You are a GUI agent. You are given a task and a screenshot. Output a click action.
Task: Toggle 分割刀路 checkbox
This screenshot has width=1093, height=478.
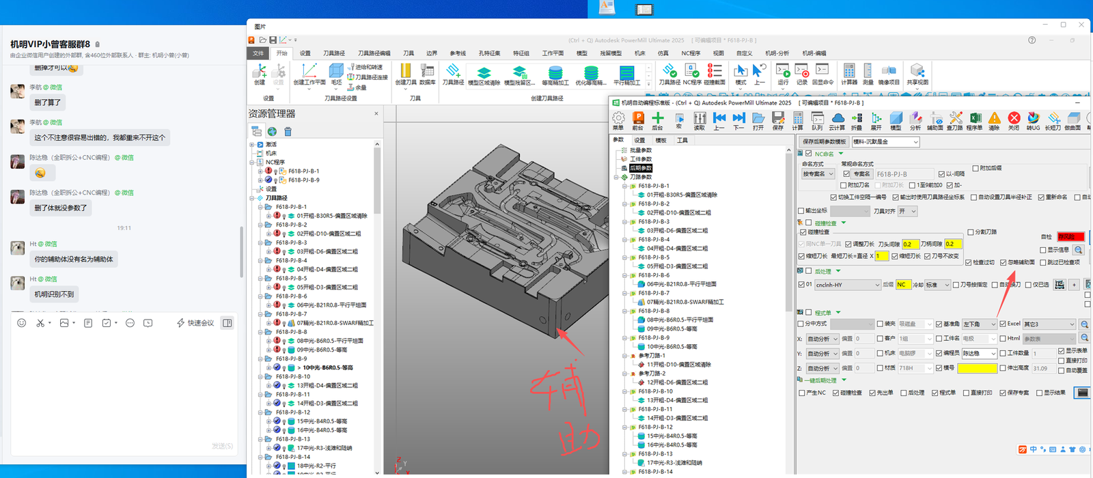pyautogui.click(x=970, y=232)
